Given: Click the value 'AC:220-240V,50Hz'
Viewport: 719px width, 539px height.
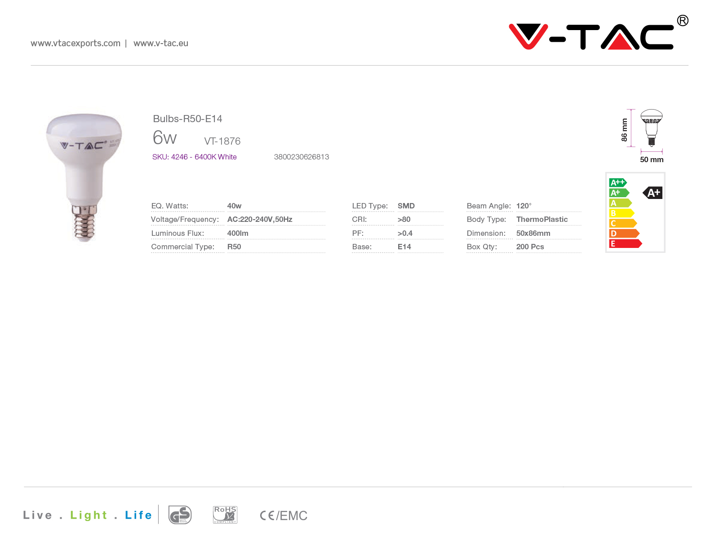Looking at the screenshot, I should (260, 219).
